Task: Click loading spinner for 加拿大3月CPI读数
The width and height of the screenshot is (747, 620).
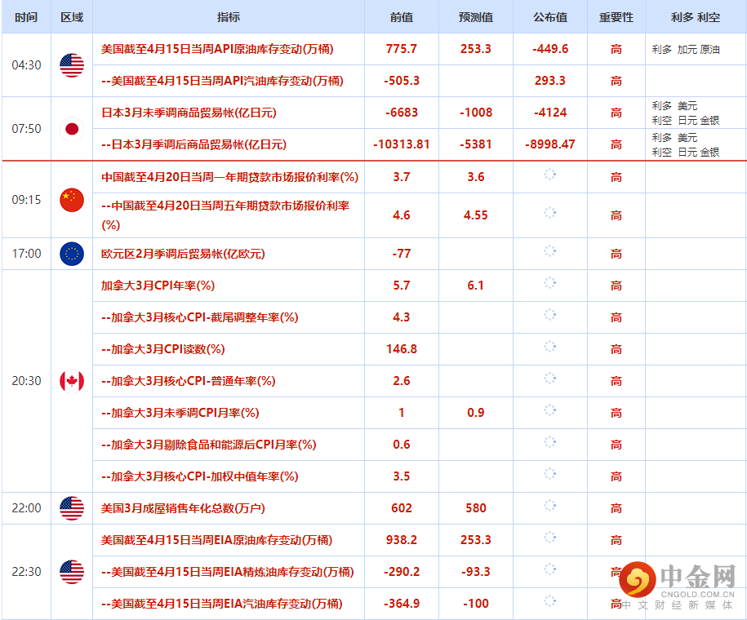Action: point(549,347)
